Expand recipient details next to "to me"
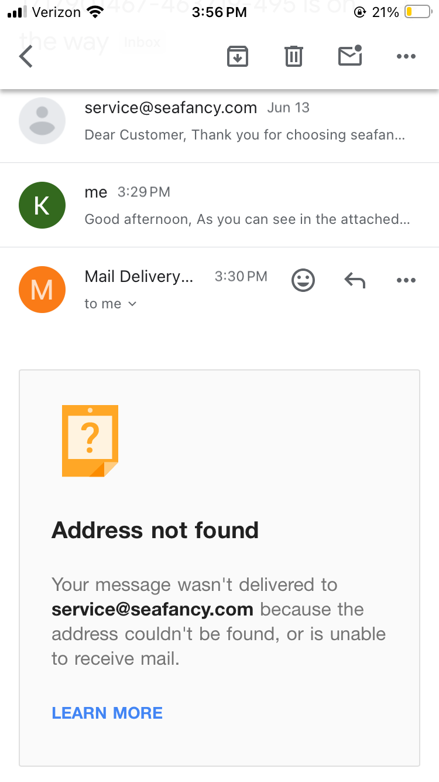The width and height of the screenshot is (439, 782). tap(132, 304)
